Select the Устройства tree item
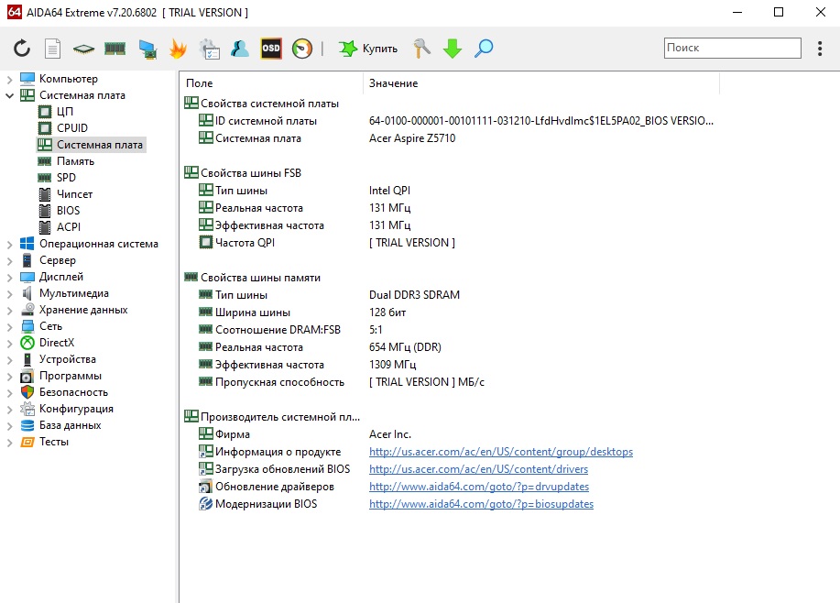Viewport: 840px width, 603px height. (68, 359)
